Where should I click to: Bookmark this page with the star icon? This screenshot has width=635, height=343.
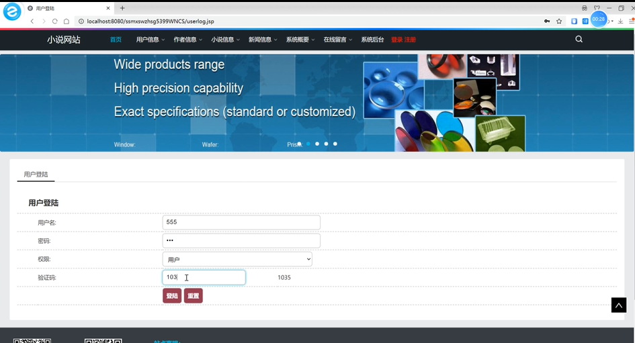[559, 21]
